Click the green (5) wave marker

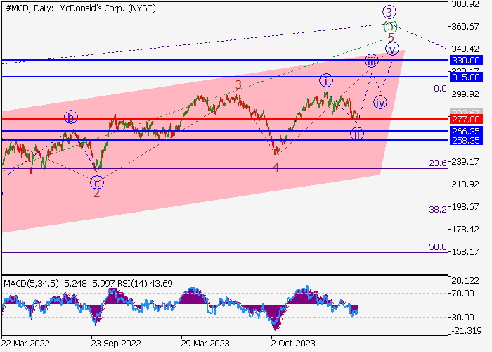(x=390, y=27)
